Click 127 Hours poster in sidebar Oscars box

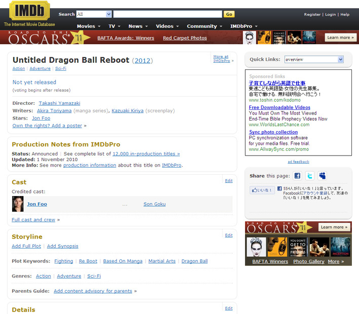[277, 247]
